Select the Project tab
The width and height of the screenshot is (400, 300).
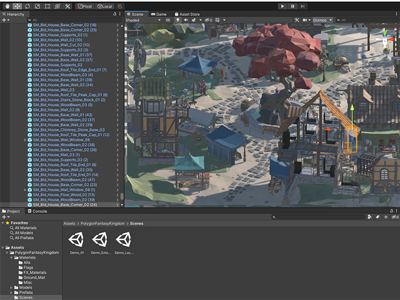tap(11, 211)
